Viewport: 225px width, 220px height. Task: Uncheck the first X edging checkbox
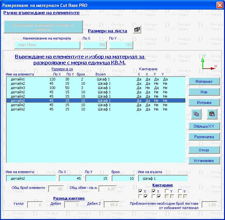click(x=140, y=191)
